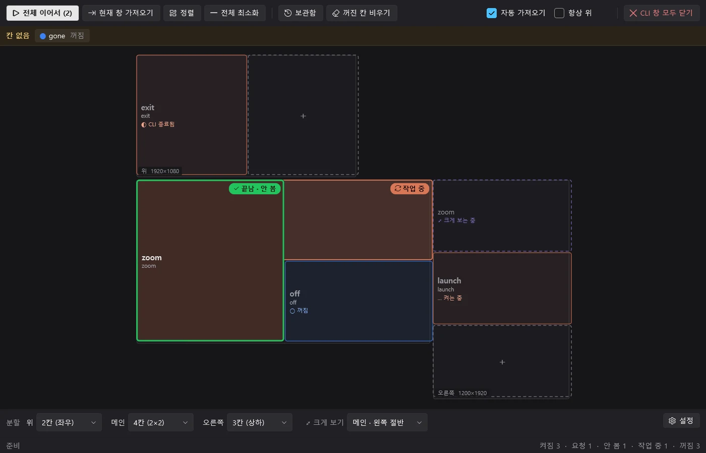Clear off cells with 꺼진 칸 비우기

tap(362, 13)
